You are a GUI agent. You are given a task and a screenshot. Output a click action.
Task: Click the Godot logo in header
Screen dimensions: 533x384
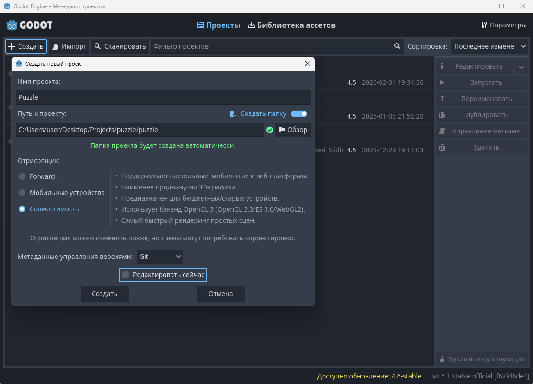point(29,25)
